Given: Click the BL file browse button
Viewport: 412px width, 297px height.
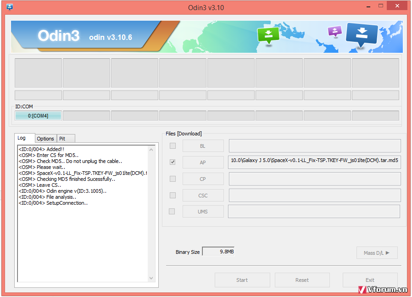Looking at the screenshot, I should 203,146.
